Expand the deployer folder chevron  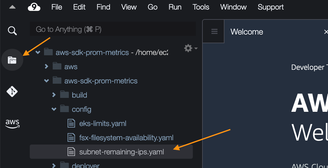tap(54, 166)
